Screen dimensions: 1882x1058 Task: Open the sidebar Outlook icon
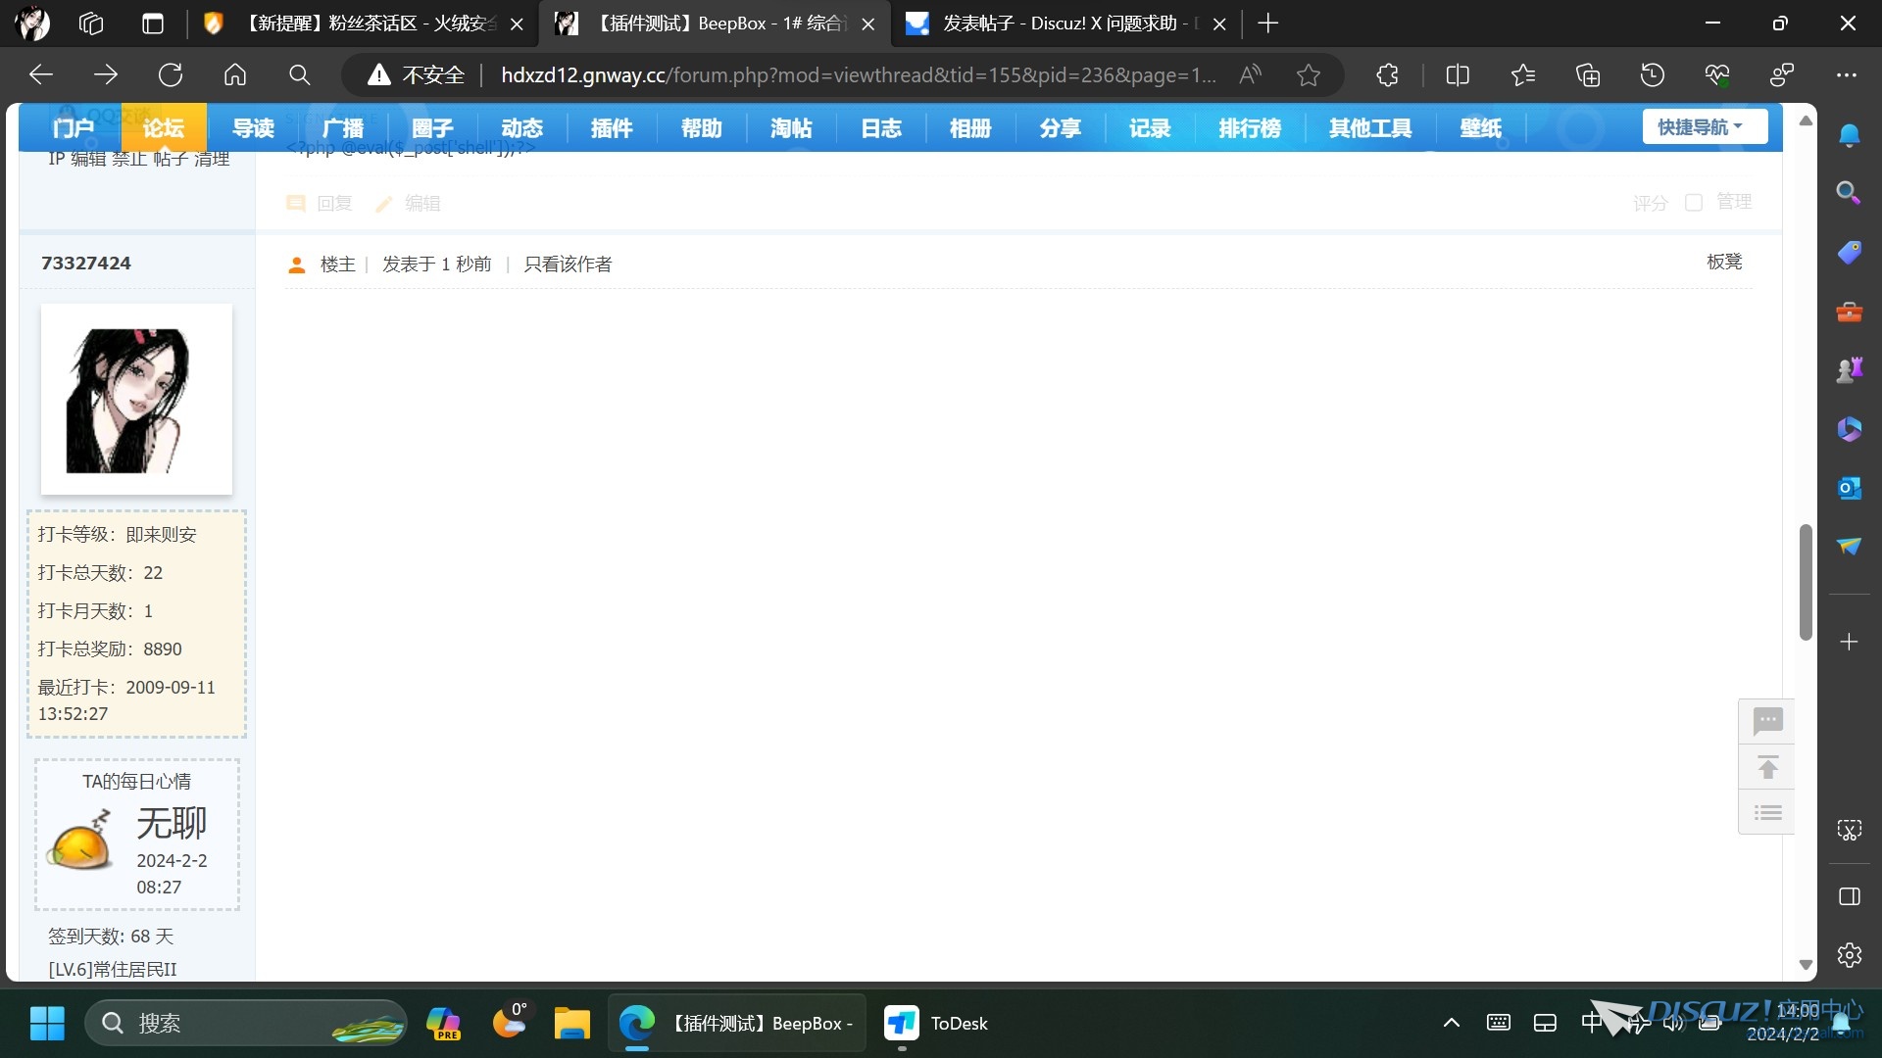pyautogui.click(x=1850, y=488)
